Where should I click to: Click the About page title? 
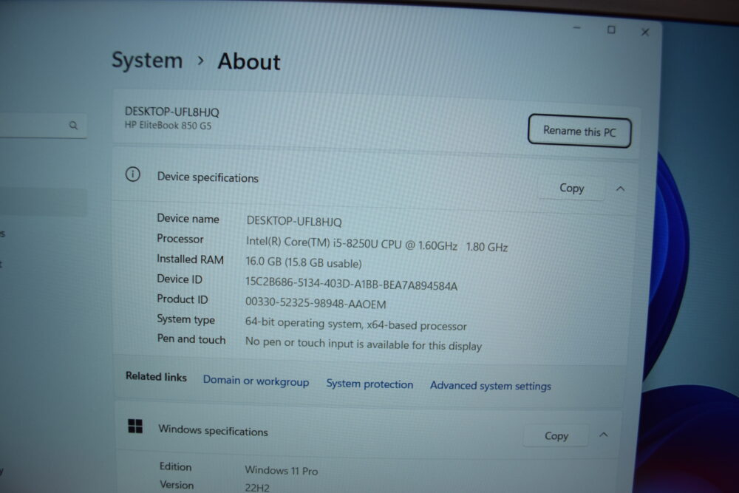[x=249, y=62]
